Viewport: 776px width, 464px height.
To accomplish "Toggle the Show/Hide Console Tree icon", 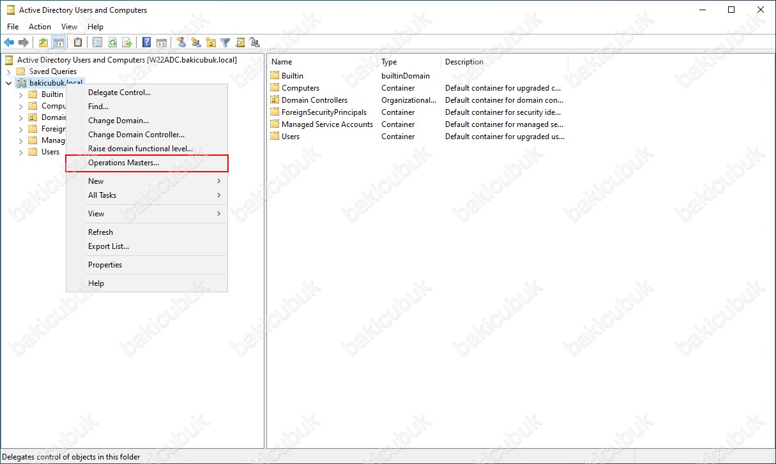I will click(58, 43).
